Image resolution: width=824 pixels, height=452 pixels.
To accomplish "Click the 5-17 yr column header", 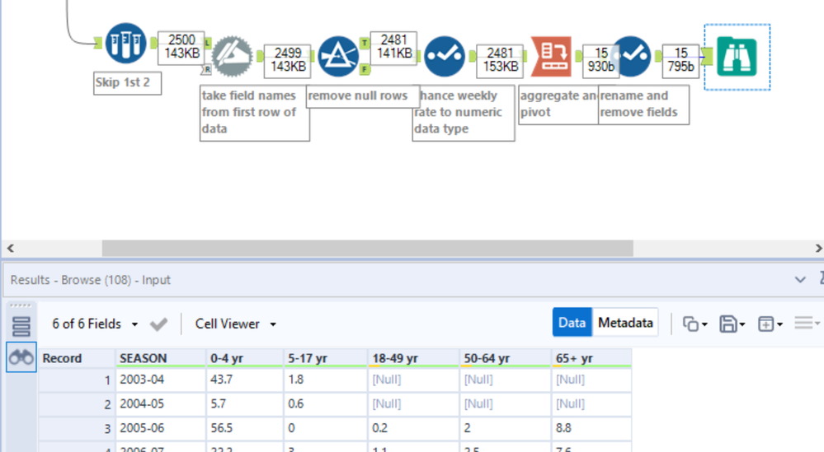I will [x=325, y=358].
